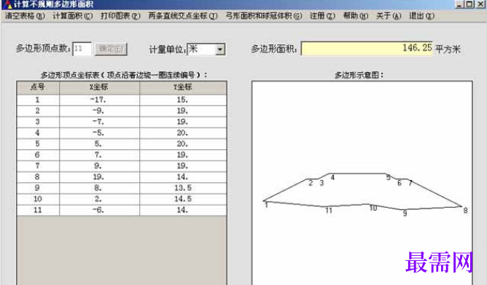487x285 pixels.
Task: Select Y coordinate cell 13.5 in row 9
Action: (x=183, y=188)
